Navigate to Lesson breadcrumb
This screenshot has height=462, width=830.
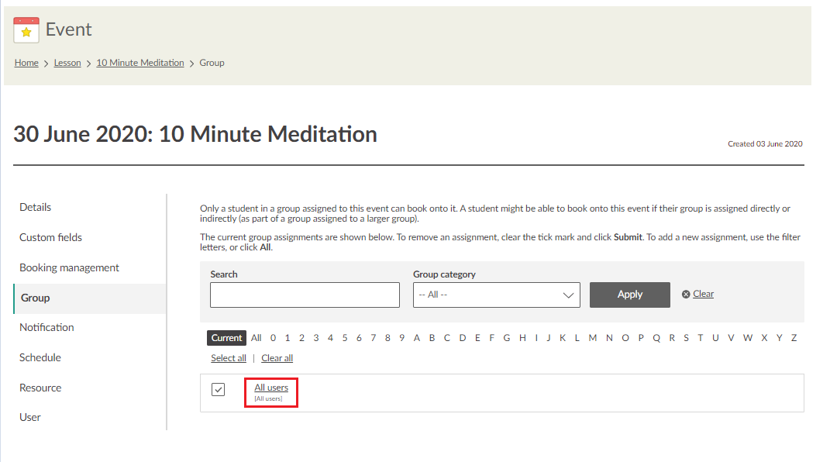[x=67, y=63]
